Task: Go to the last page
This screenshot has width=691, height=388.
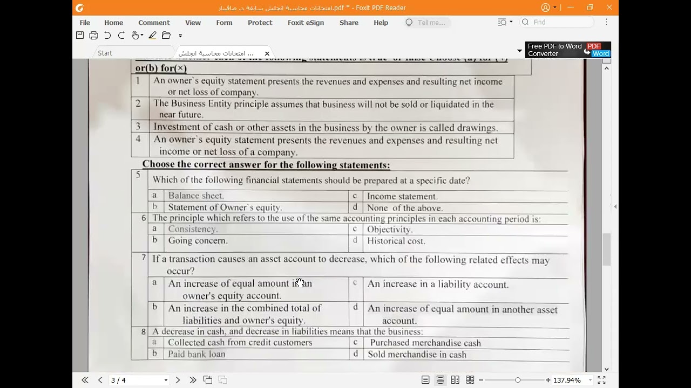Action: (193, 380)
